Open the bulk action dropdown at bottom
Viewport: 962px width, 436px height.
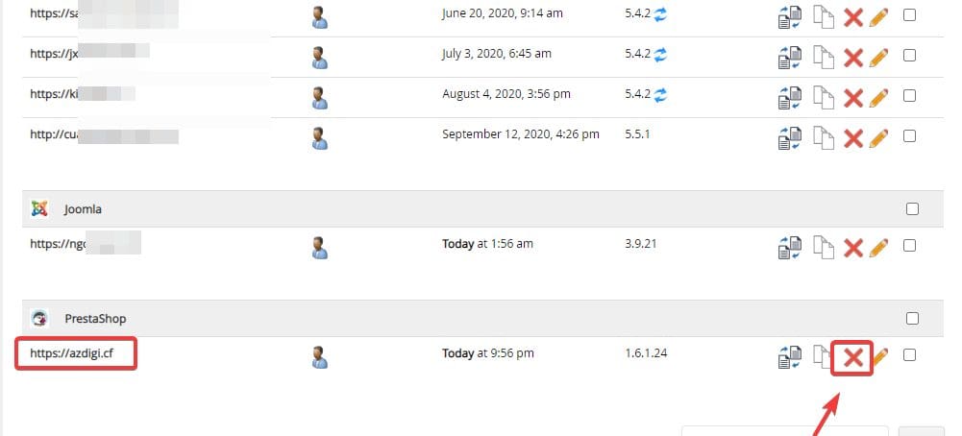[784, 431]
